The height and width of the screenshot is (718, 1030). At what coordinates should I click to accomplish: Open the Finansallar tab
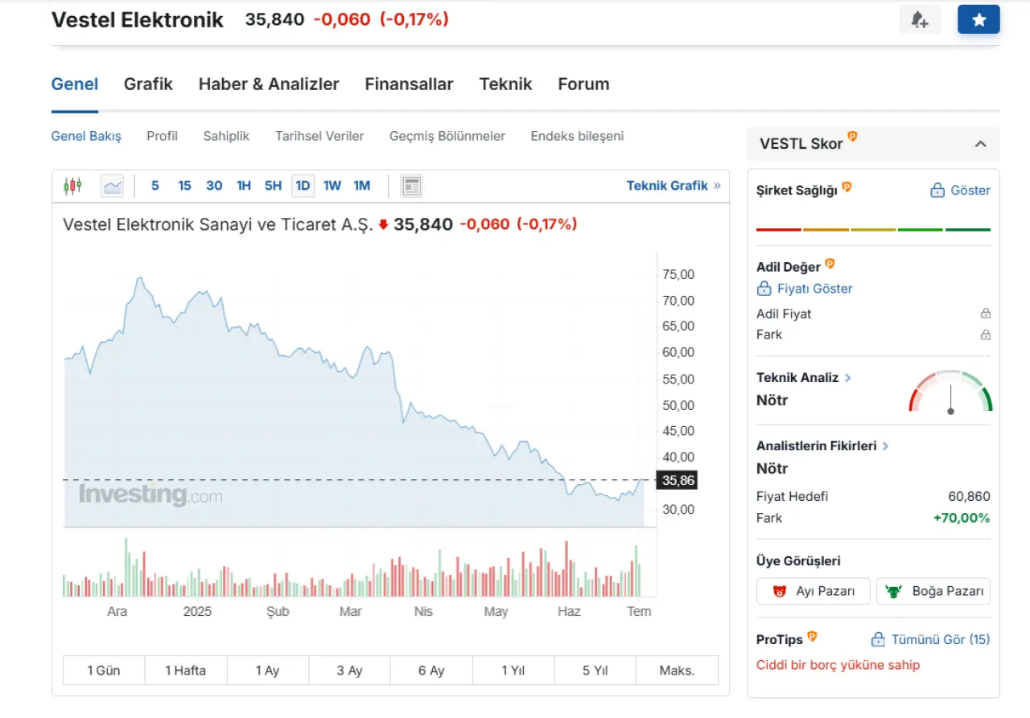click(x=409, y=84)
